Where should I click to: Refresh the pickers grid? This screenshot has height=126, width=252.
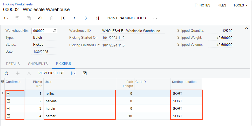click(6, 73)
